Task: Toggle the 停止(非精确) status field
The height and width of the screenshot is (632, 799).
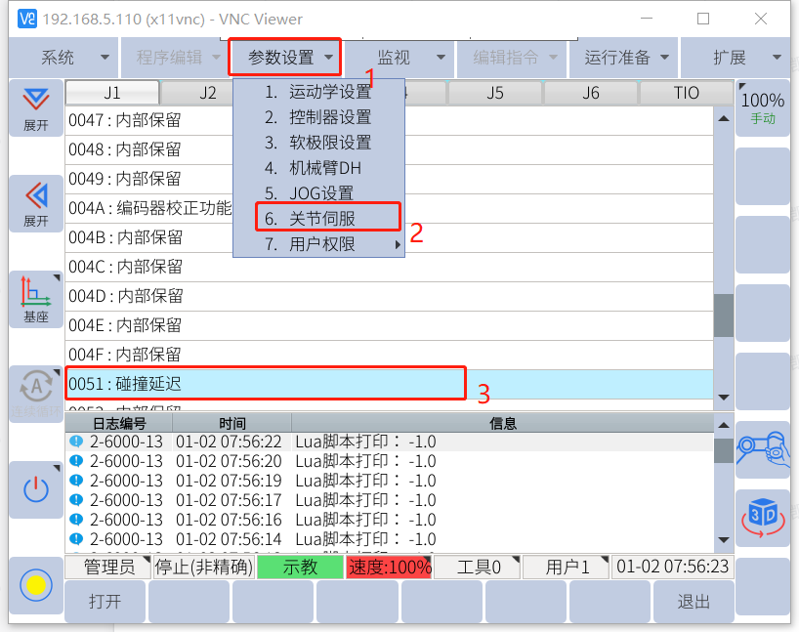Action: (203, 567)
